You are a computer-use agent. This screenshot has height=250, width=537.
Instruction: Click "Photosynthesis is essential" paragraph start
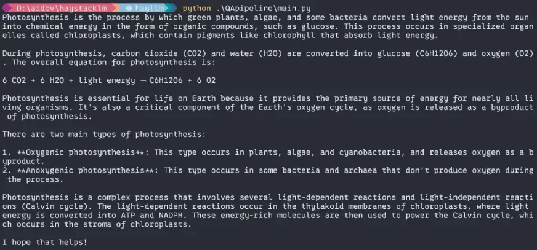pyautogui.click(x=60, y=98)
